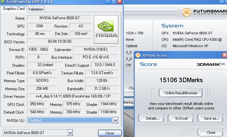Image resolution: width=227 pixels, height=137 pixels.
Task: Click the System heading in 3DMark window
Action: coord(172,26)
